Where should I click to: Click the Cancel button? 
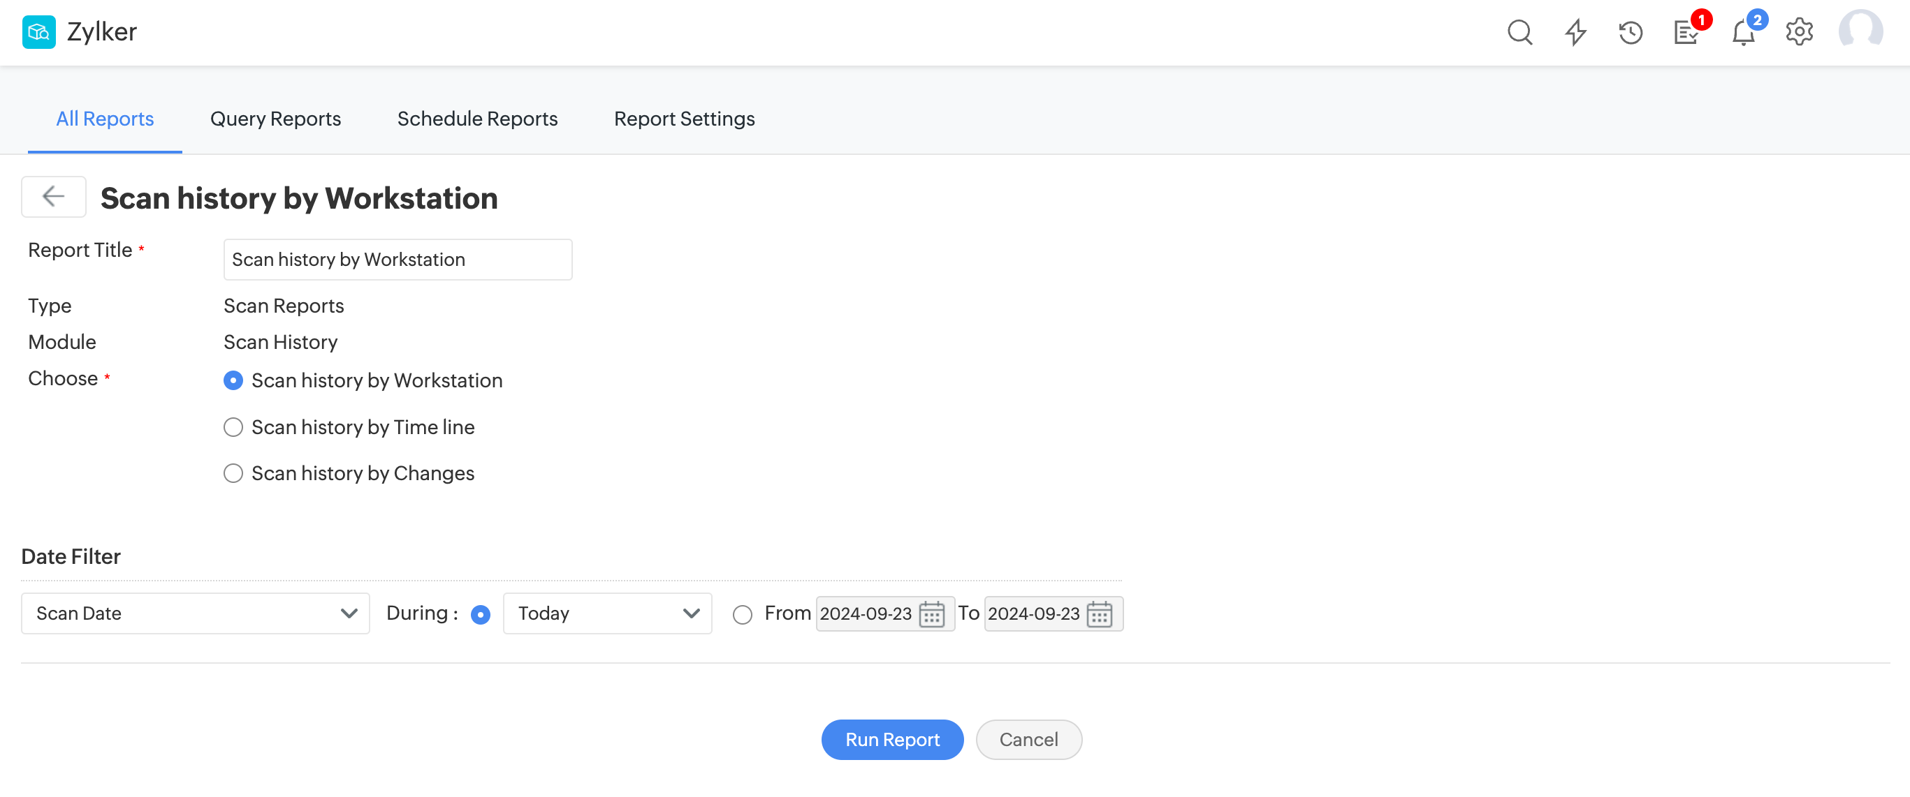(x=1028, y=739)
